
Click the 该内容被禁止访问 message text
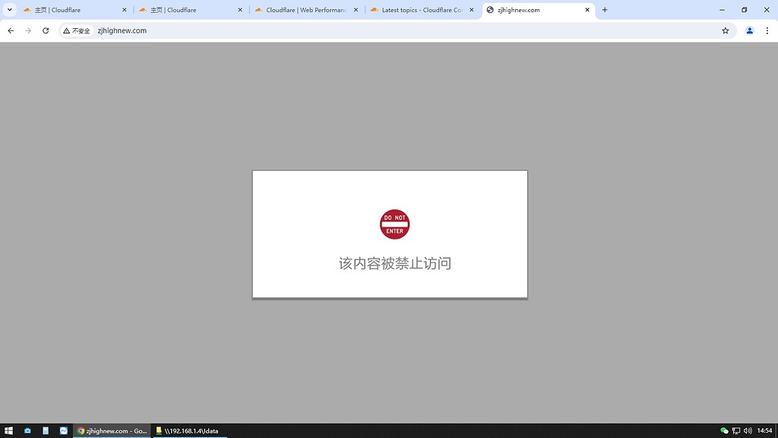pyautogui.click(x=395, y=263)
